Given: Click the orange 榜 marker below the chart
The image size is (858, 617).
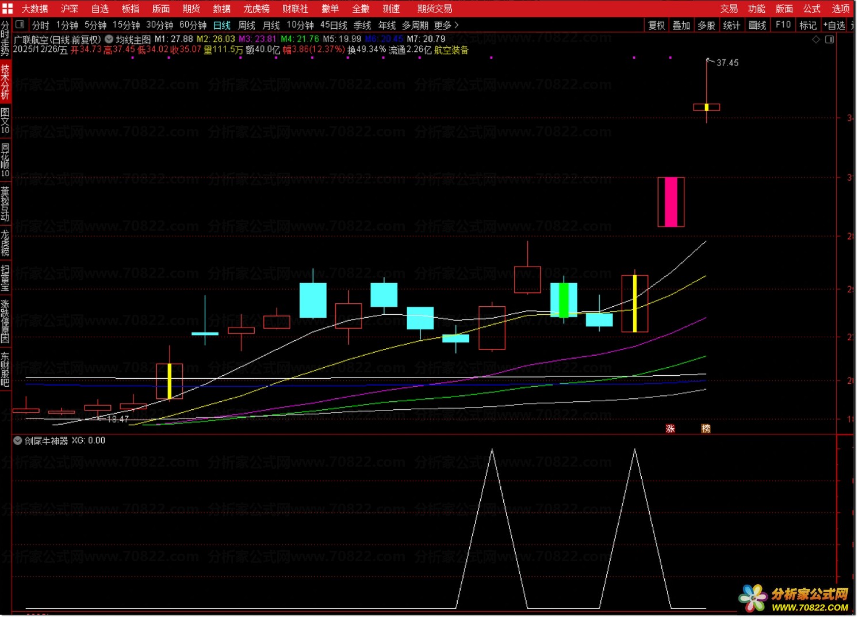Looking at the screenshot, I should 706,428.
